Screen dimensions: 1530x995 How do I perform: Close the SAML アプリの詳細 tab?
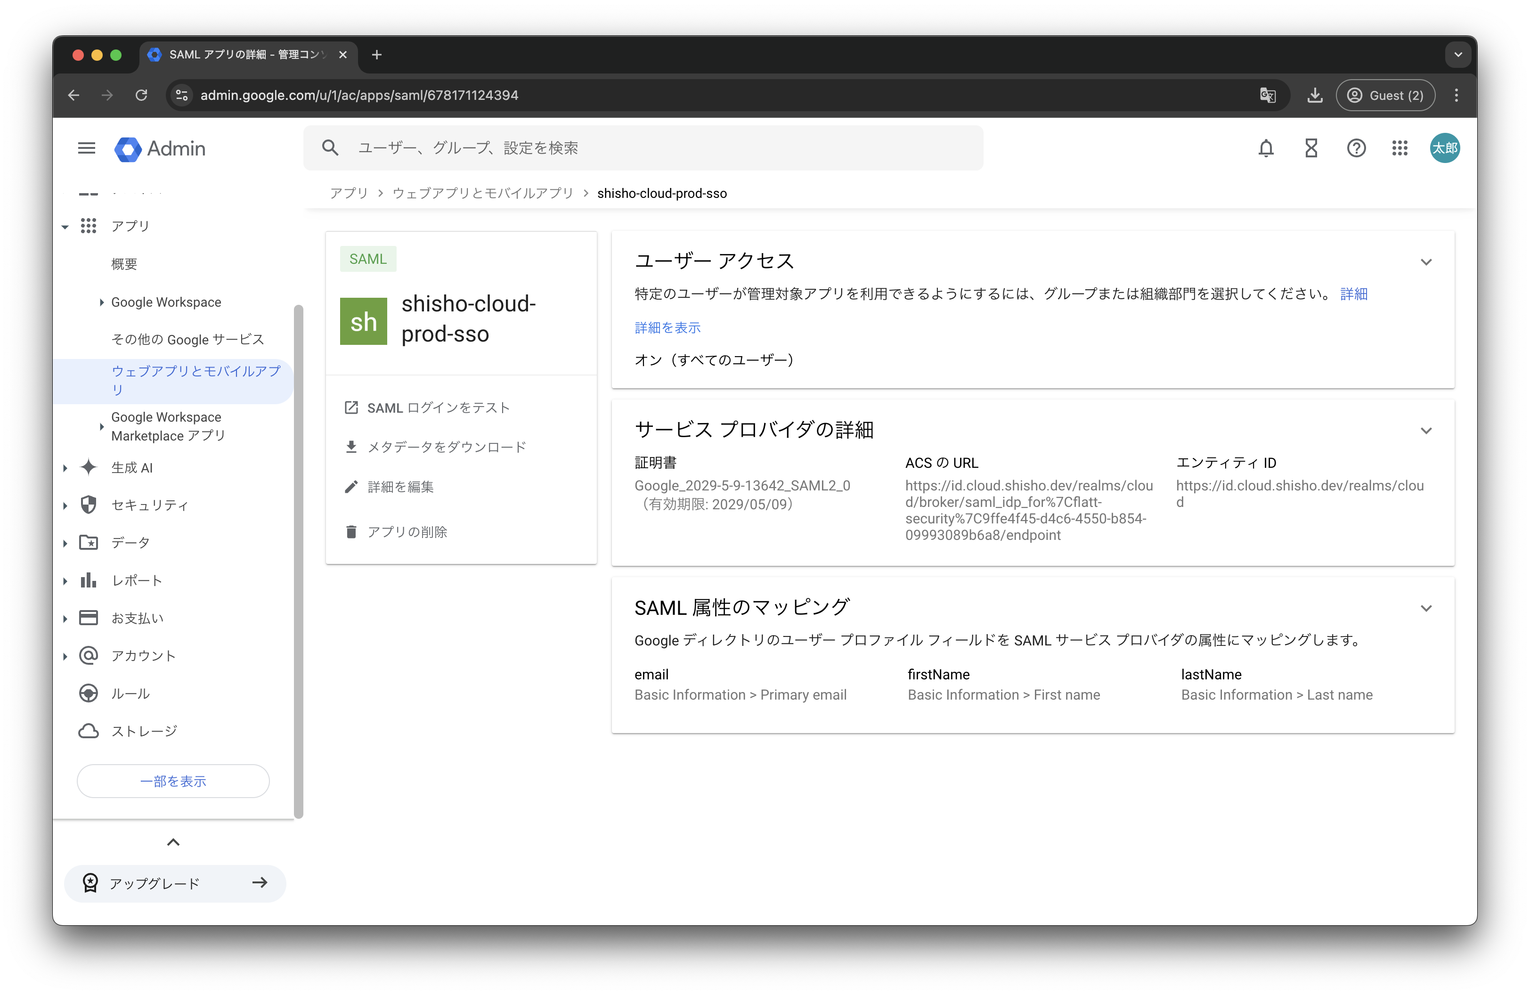(342, 55)
